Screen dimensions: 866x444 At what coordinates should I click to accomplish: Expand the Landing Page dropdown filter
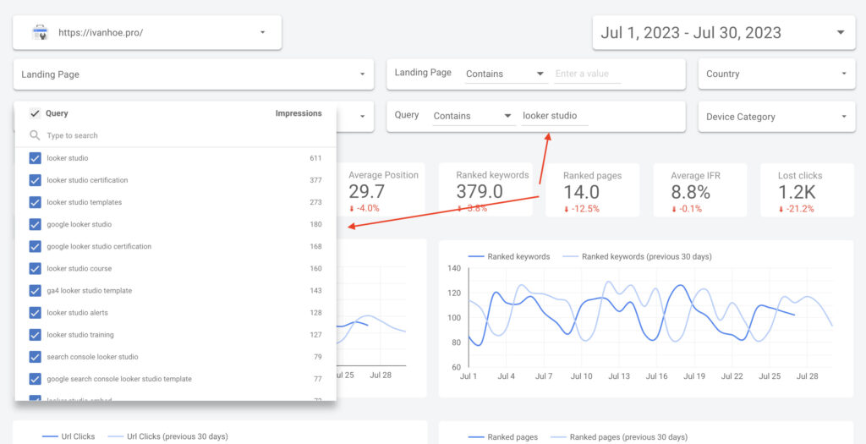194,74
